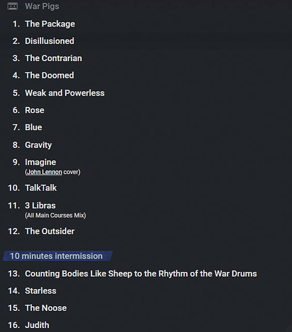Open the song Blue

[33, 127]
